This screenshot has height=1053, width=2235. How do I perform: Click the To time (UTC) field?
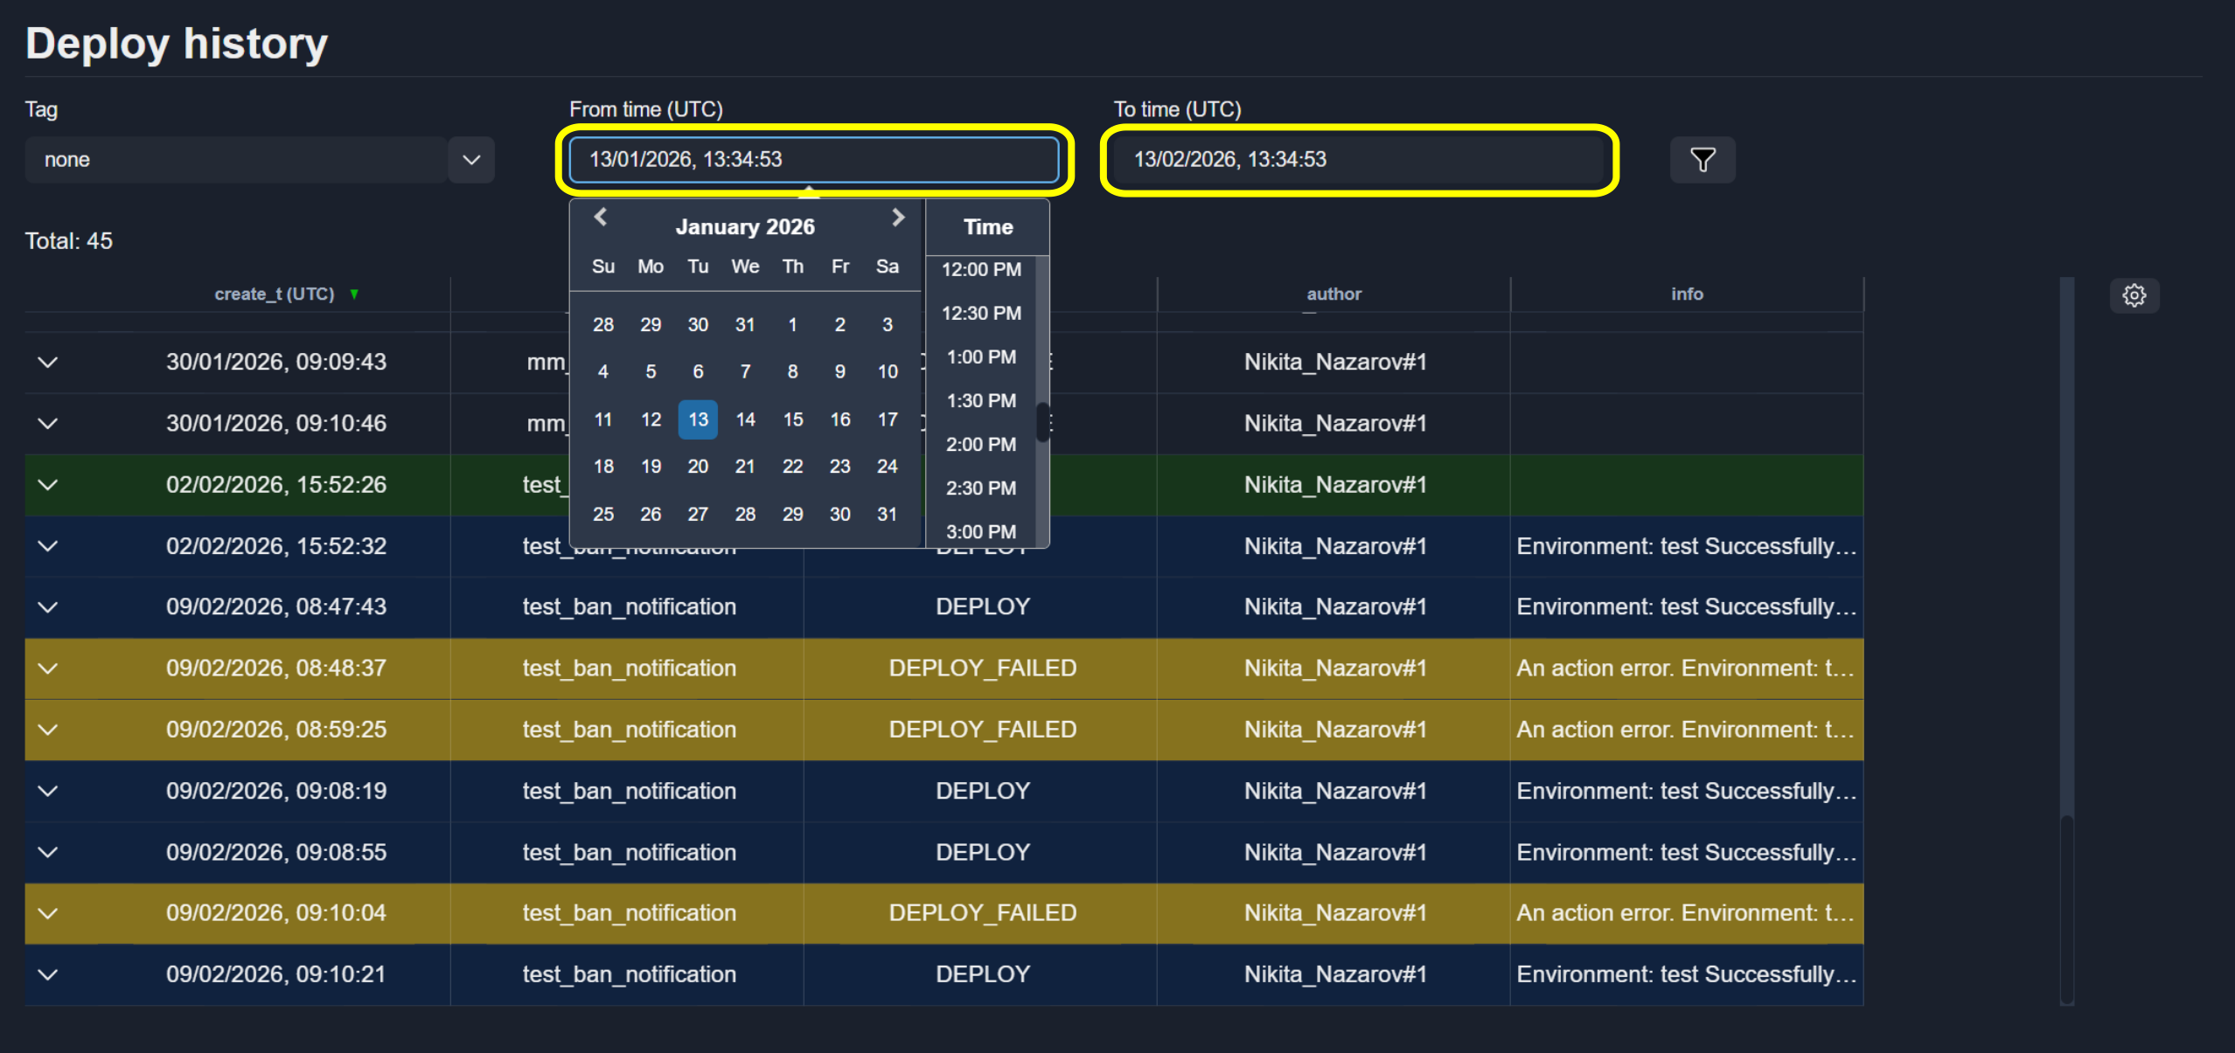pyautogui.click(x=1359, y=160)
